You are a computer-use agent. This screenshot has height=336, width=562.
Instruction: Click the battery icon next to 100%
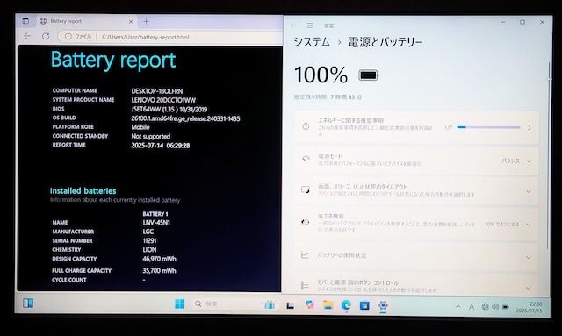[369, 75]
